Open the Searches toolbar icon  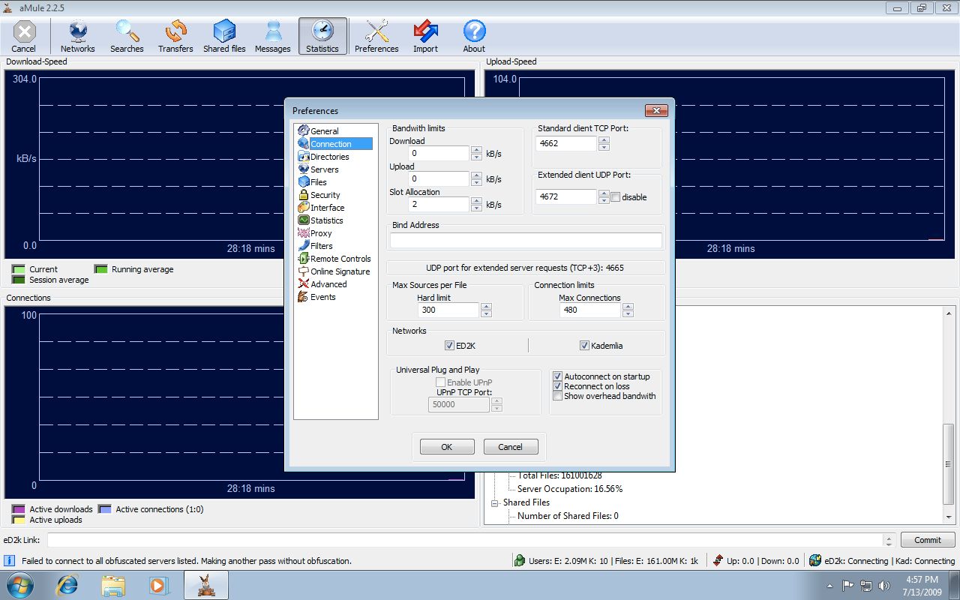click(x=127, y=36)
